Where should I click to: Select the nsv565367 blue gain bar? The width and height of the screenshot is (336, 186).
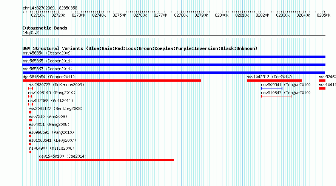[174, 73]
